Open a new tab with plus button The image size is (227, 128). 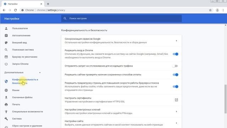[48, 4]
